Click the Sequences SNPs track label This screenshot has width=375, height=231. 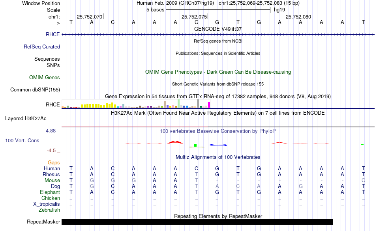(x=47, y=62)
